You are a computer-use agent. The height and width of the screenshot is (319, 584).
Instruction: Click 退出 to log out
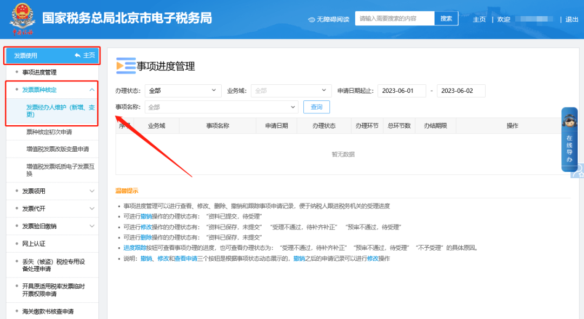[x=572, y=19]
